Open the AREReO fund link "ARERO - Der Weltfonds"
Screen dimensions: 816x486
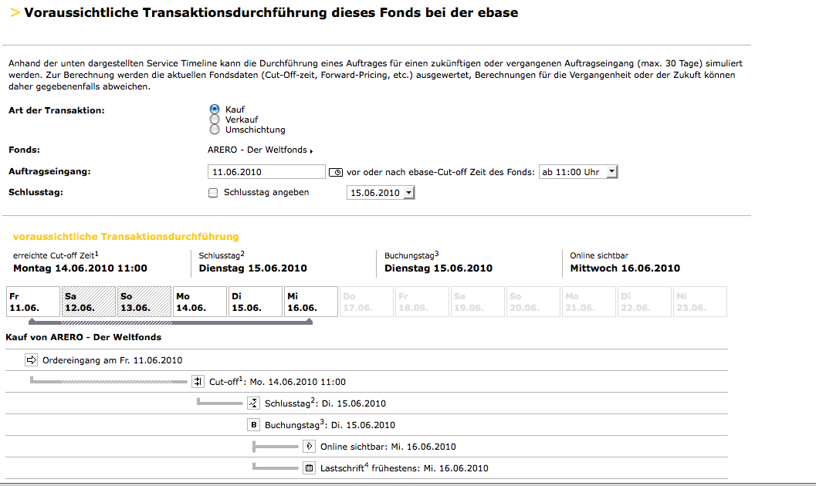pos(258,150)
